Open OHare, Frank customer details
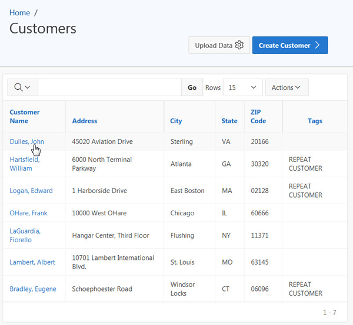The width and height of the screenshot is (353, 325). coord(28,213)
